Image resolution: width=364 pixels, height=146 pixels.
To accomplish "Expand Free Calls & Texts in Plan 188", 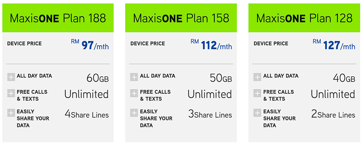I will (x=11, y=93).
